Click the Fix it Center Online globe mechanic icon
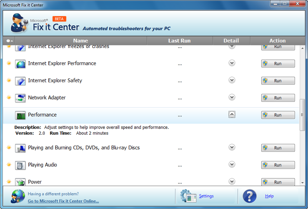This screenshot has width=308, height=209. coord(18,196)
